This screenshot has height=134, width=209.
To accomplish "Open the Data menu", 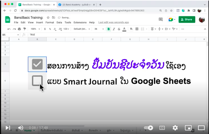I will (59, 23).
